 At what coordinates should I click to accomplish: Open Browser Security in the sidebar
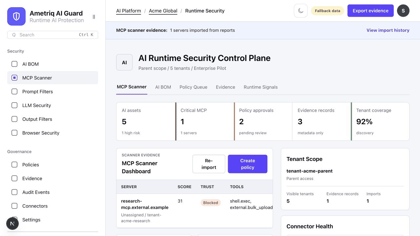coord(52,133)
